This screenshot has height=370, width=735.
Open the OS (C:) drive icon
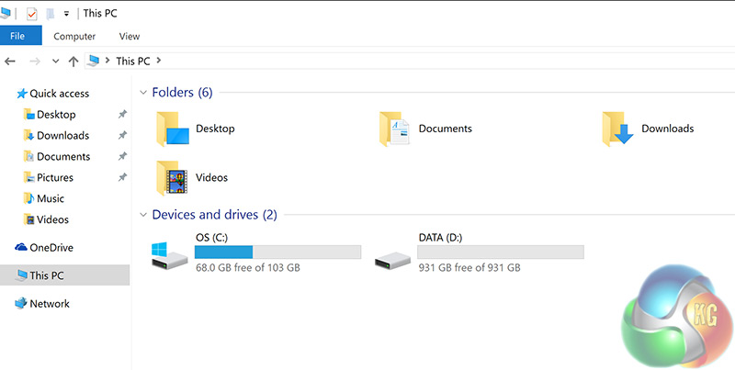tap(172, 252)
